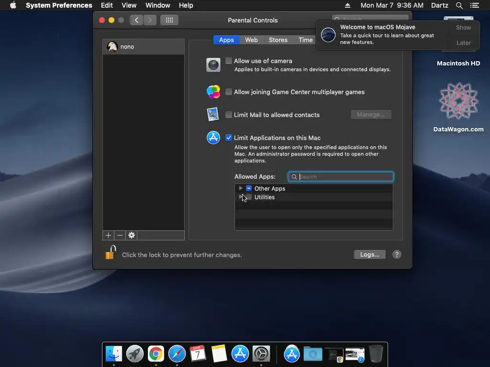Add a user with the plus button
This screenshot has width=490, height=367.
(x=109, y=235)
